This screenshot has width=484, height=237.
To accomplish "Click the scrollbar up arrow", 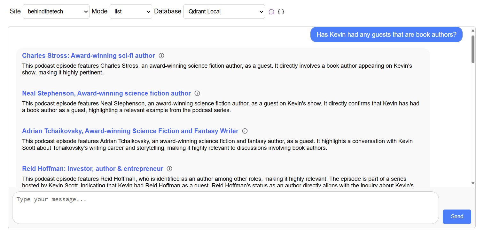I will click(473, 31).
